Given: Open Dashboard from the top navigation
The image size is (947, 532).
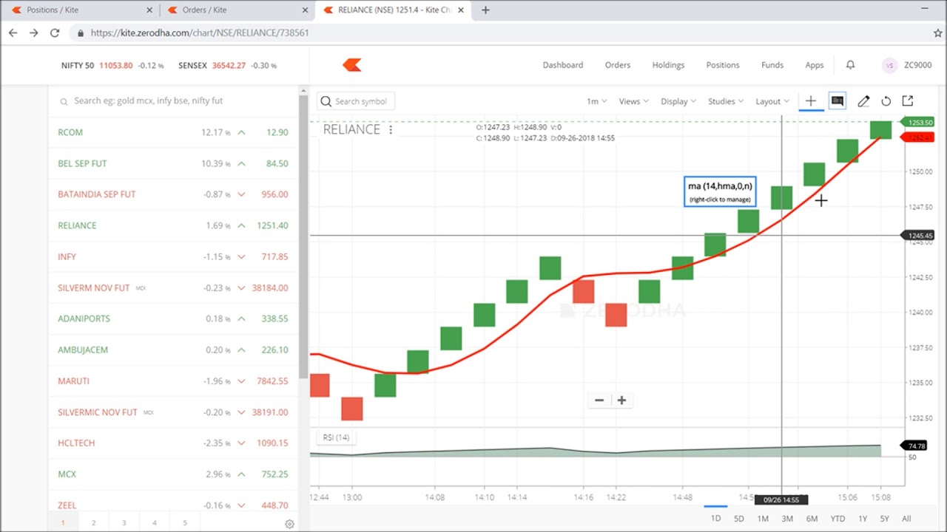Looking at the screenshot, I should click(563, 65).
